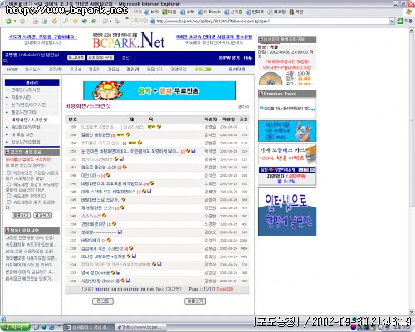Image resolution: width=415 pixels, height=332 pixels.
Task: Click the Print icon in IE toolbar
Action: coord(117,21)
